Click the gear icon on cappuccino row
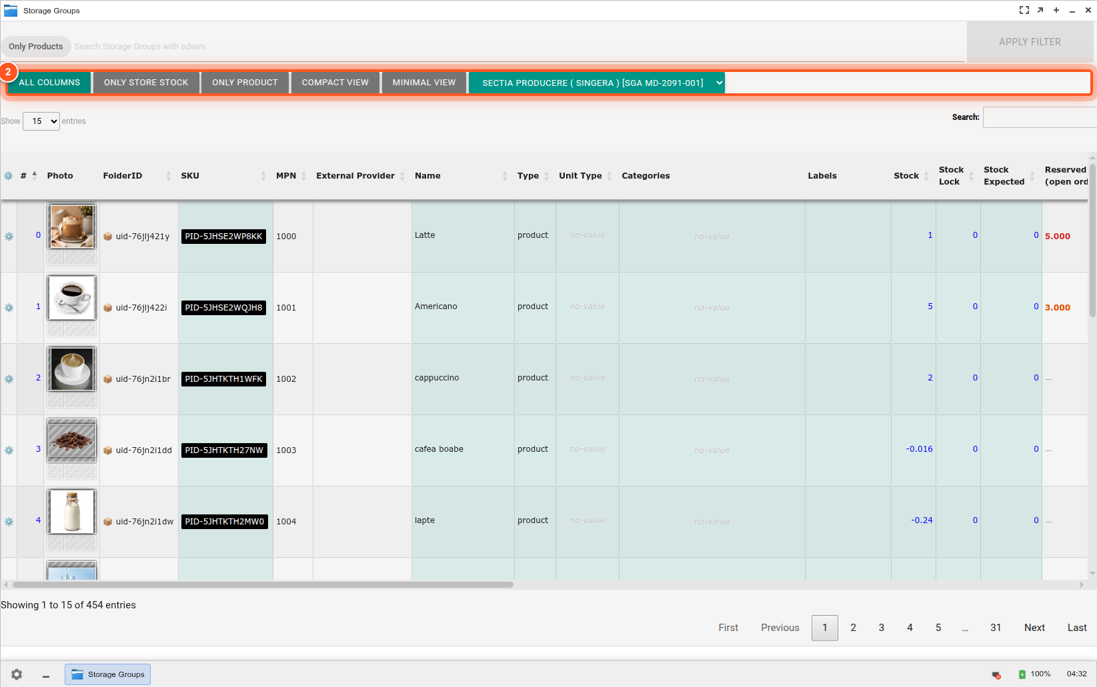This screenshot has width=1097, height=687. [x=9, y=379]
